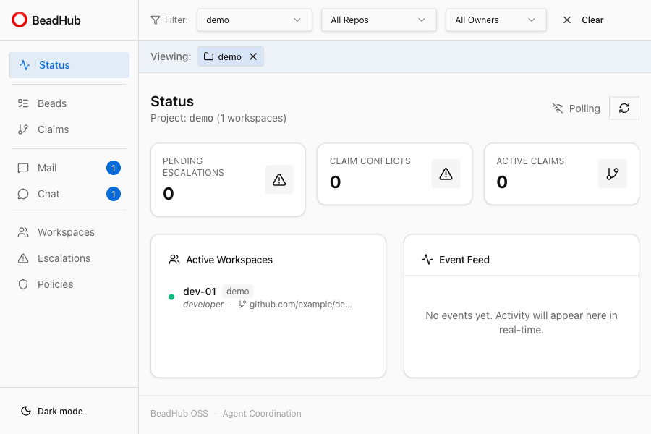The width and height of the screenshot is (651, 434).
Task: Open the github.com/example repo link
Action: pyautogui.click(x=298, y=304)
